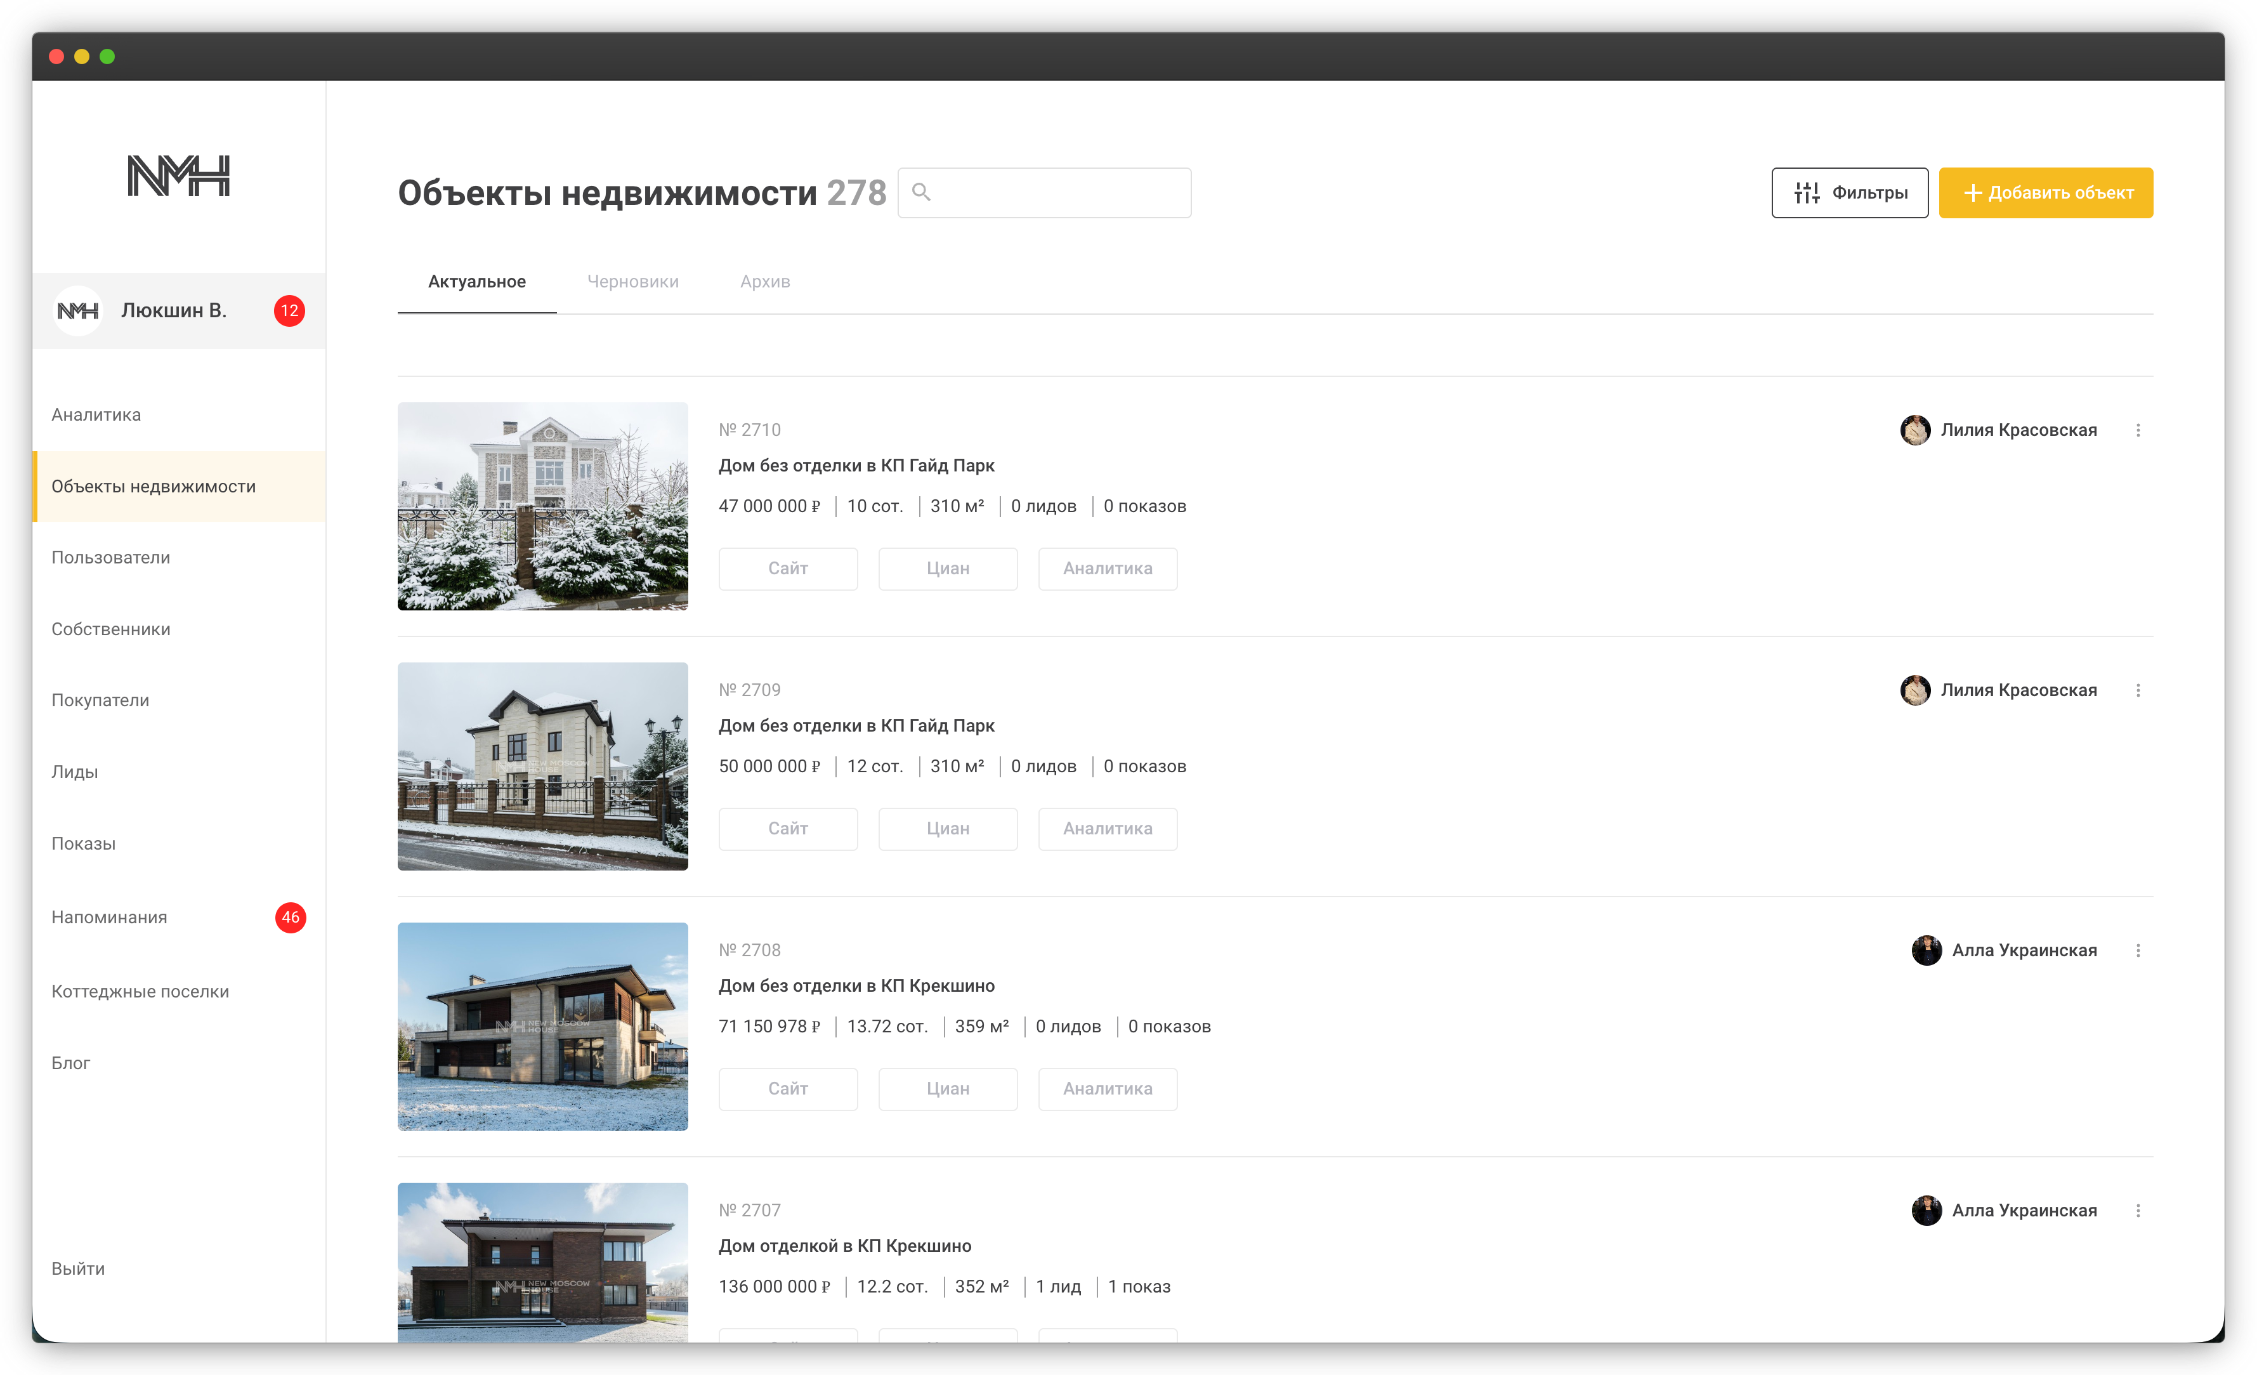The width and height of the screenshot is (2257, 1375).
Task: Open the snowy house photo of № 2710
Action: point(542,506)
